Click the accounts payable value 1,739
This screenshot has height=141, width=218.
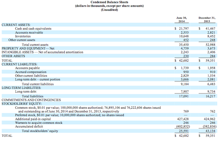[185, 68]
